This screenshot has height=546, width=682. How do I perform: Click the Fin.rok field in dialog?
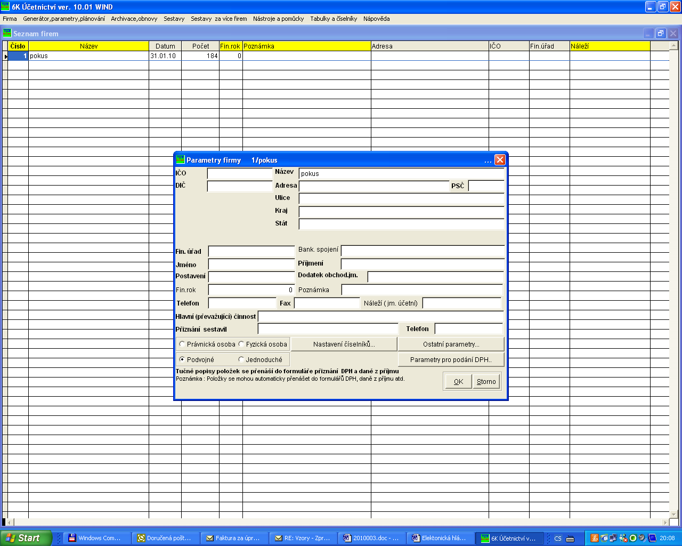pos(251,290)
